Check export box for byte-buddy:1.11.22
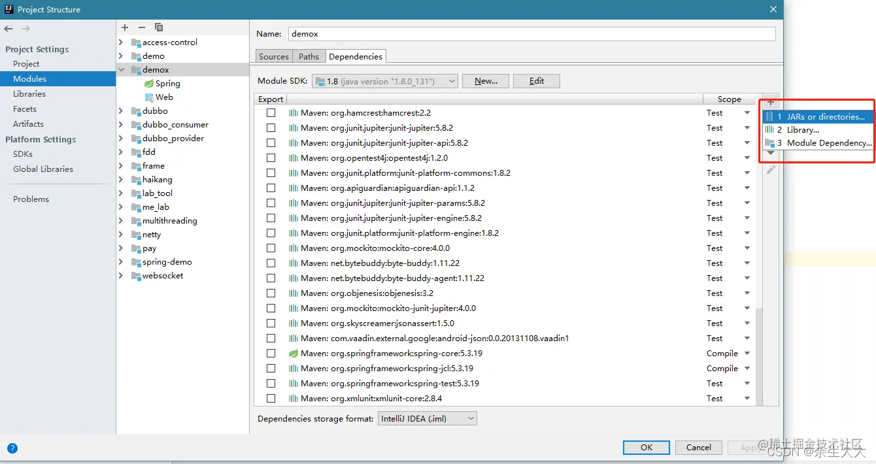The image size is (876, 464). point(271,263)
